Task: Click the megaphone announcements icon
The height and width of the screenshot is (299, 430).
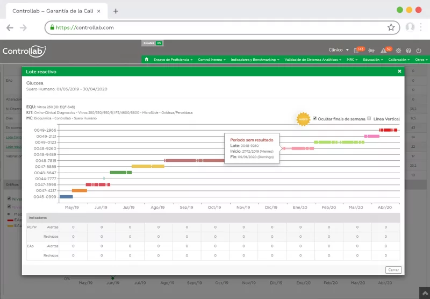Action: (371, 50)
